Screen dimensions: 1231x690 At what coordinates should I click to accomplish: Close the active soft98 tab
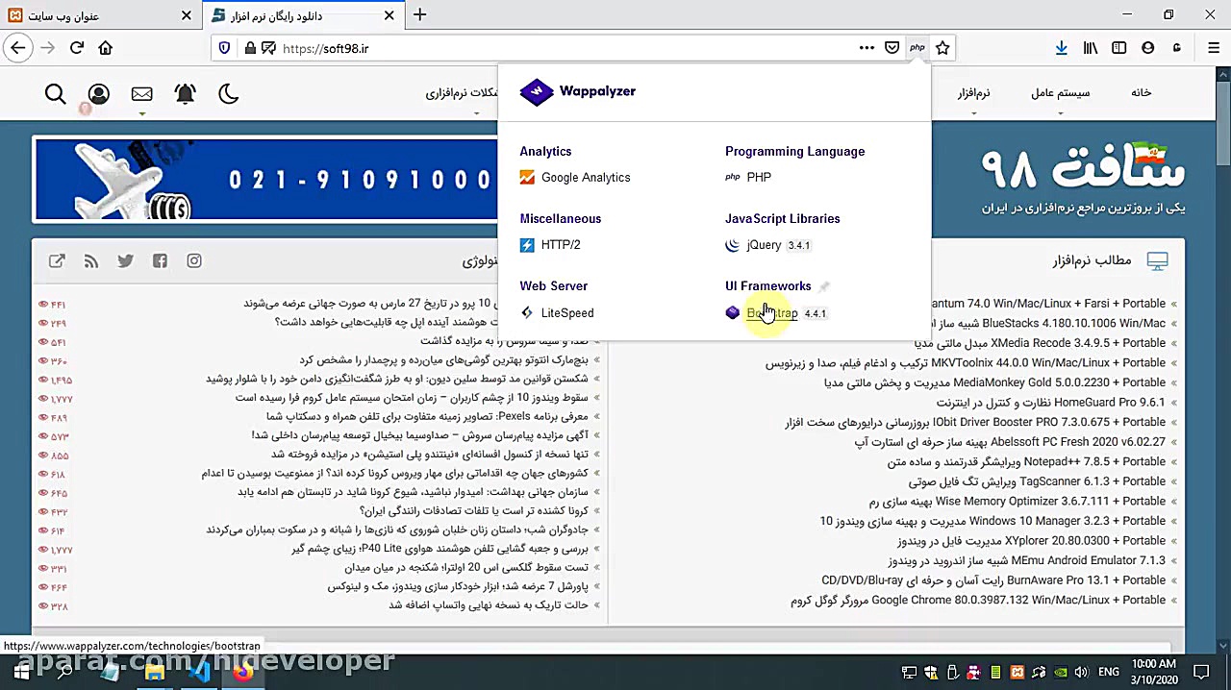click(x=389, y=15)
